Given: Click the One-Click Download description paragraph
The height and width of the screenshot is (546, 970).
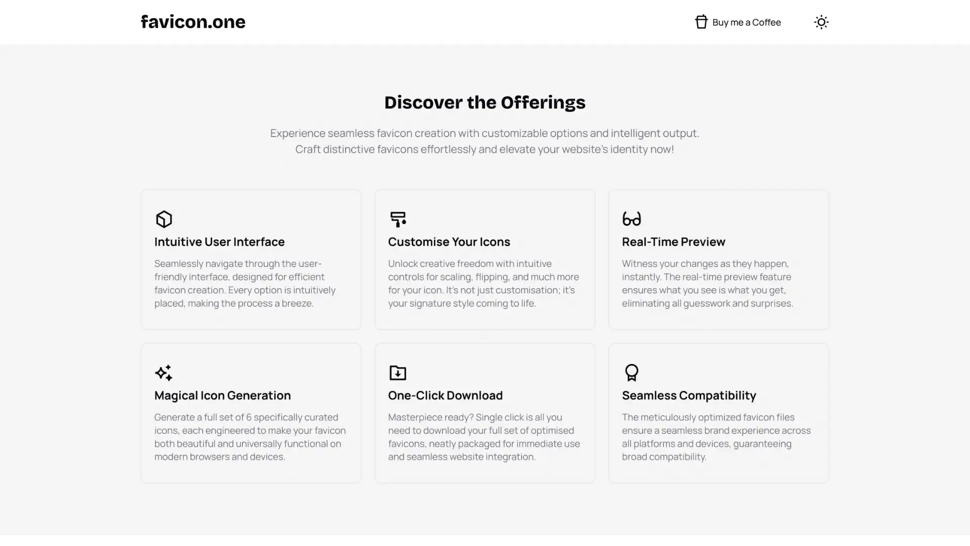Looking at the screenshot, I should pos(483,437).
